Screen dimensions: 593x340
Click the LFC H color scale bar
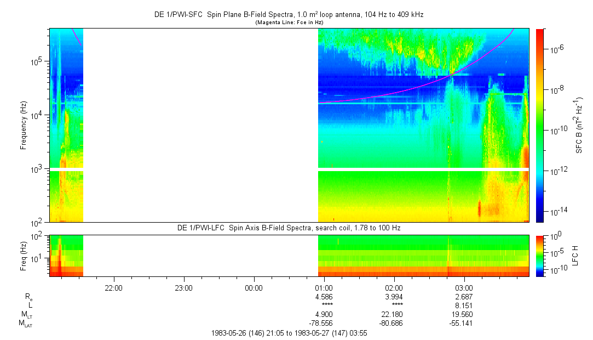(540, 256)
